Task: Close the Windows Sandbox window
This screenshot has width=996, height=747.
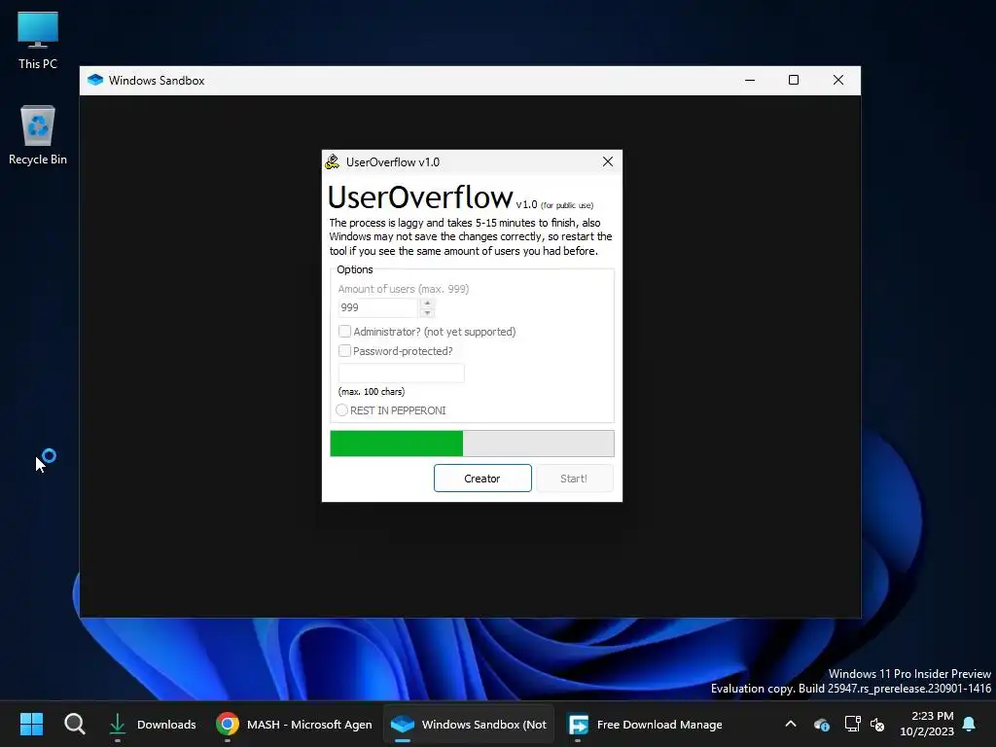Action: 838,80
